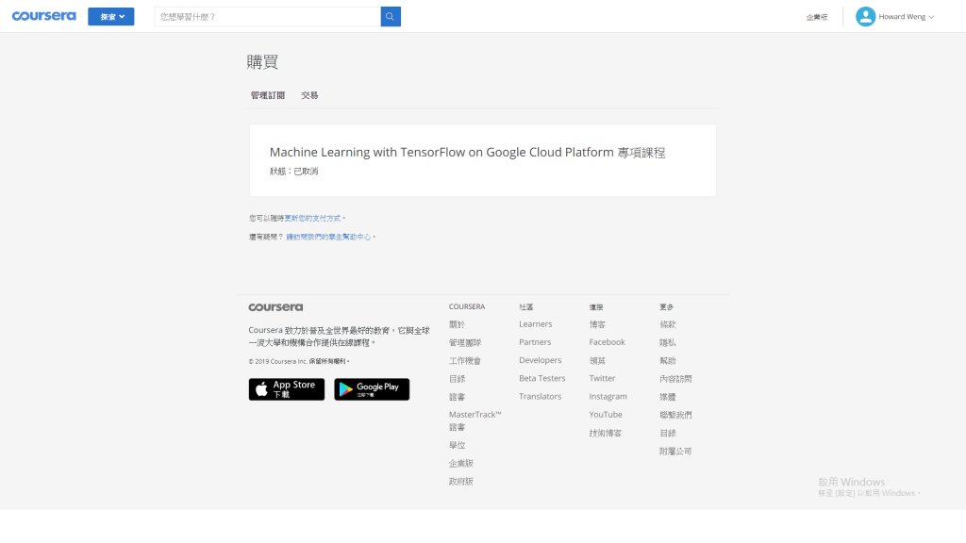Click the Google Play download badge
Viewport: 966px width, 543px height.
(x=372, y=389)
